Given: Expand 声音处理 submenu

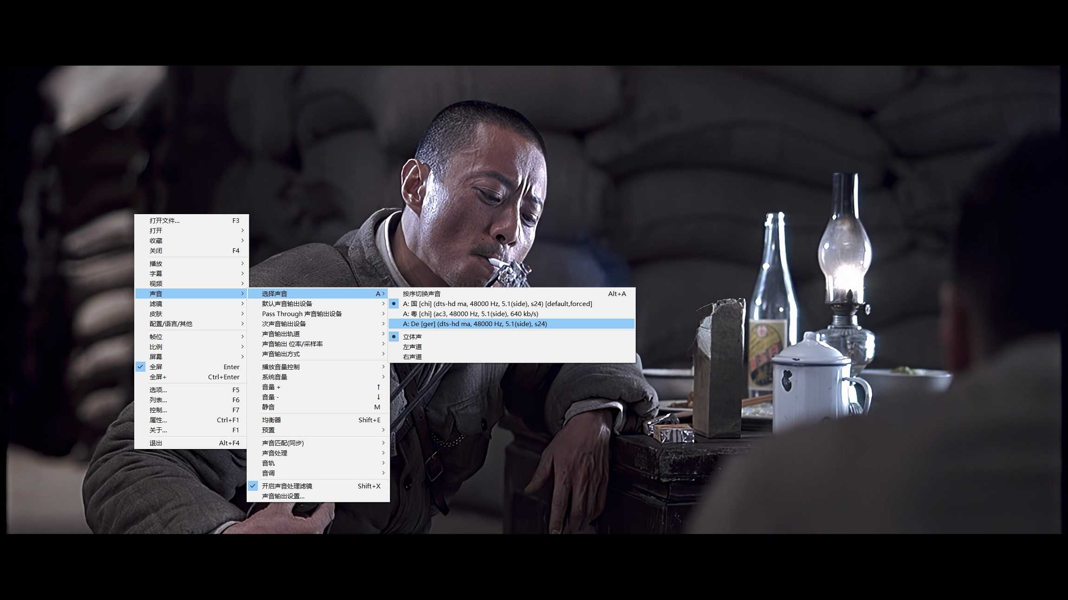Looking at the screenshot, I should click(x=318, y=453).
